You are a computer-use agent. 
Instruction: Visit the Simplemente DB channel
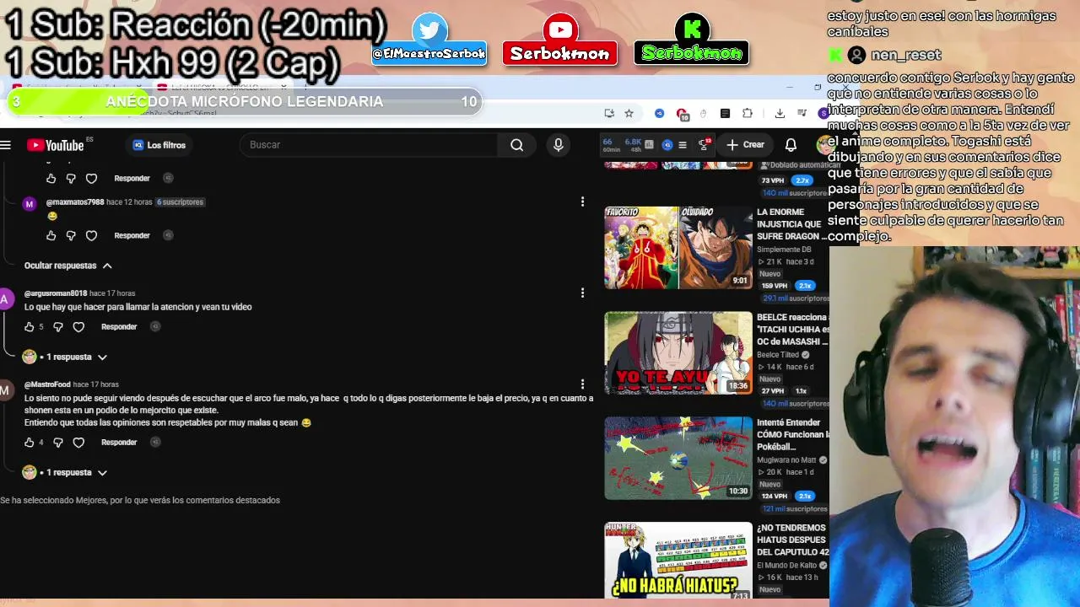[x=784, y=250]
